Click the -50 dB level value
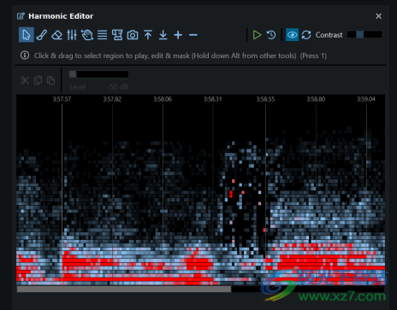This screenshot has height=310, width=397. click(117, 87)
